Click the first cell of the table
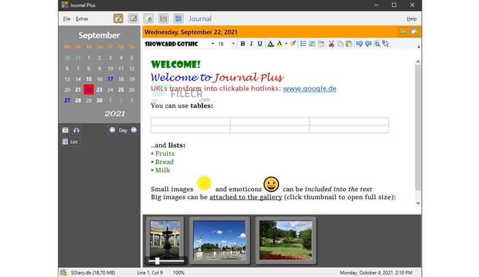The image size is (479, 277). 190,121
